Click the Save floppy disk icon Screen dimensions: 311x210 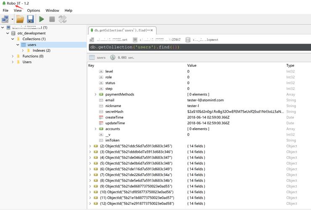point(30,19)
